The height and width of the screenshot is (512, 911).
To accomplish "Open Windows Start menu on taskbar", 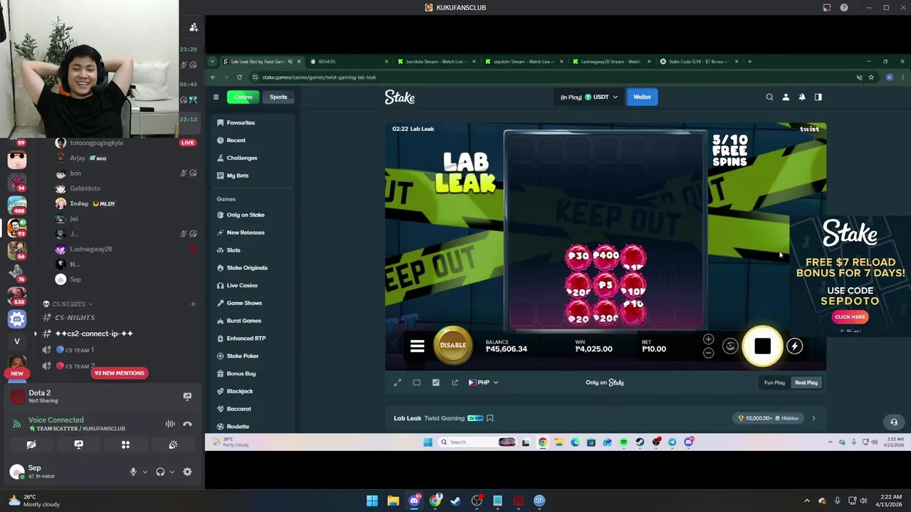I will tap(372, 501).
